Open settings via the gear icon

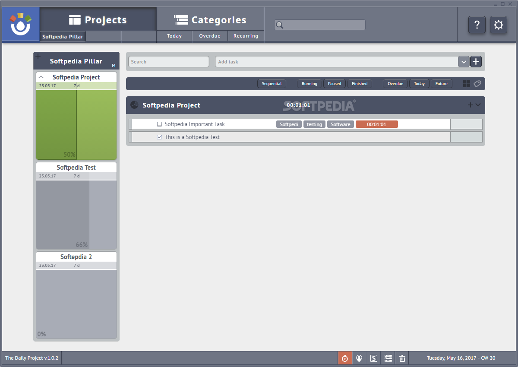click(499, 25)
